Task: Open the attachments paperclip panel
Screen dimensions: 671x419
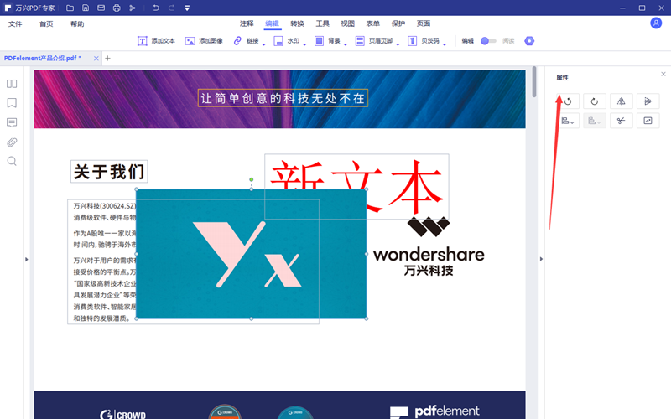Action: coord(12,142)
